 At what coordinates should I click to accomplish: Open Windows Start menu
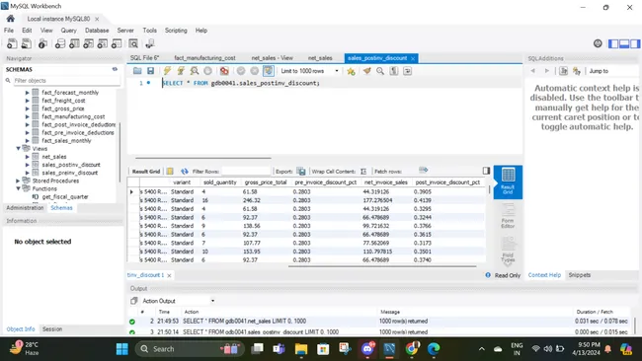pos(122,349)
